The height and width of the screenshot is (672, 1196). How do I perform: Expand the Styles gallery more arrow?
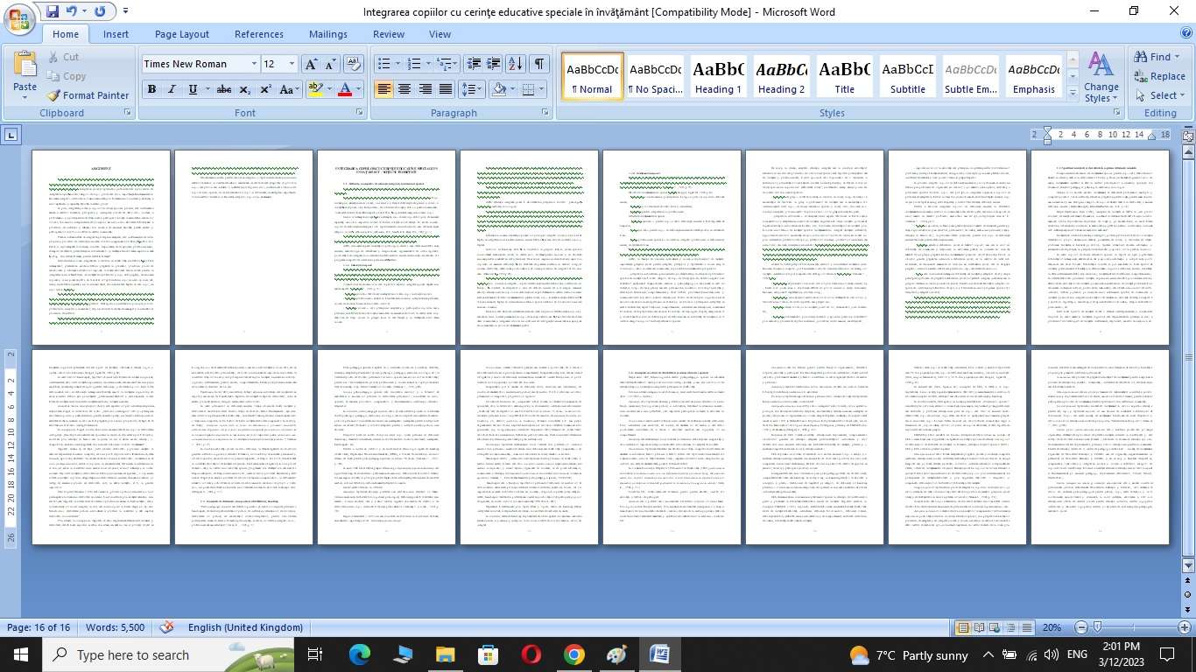click(x=1073, y=93)
